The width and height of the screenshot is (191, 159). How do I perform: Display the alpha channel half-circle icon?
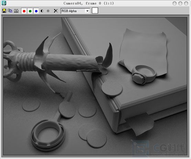42,11
